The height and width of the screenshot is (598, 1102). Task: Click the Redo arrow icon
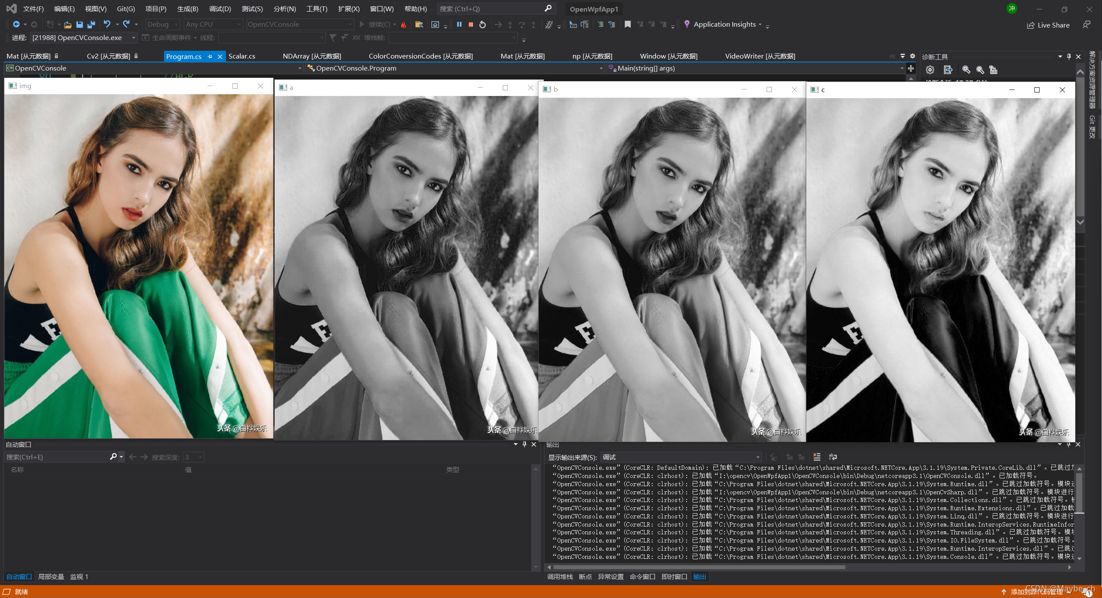[126, 25]
